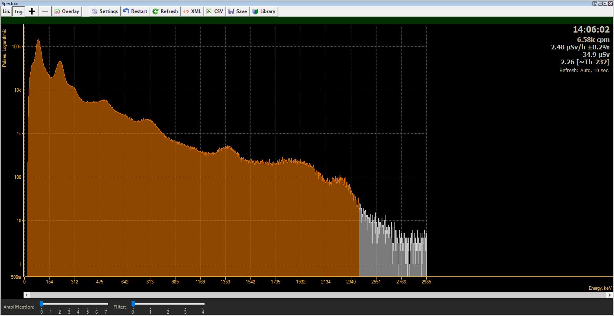Screen dimensions: 614x316
Task: Refresh the spectrum display
Action: click(x=165, y=11)
